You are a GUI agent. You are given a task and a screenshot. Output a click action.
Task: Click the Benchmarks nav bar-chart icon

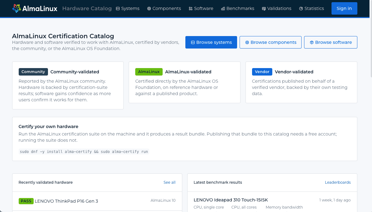click(x=223, y=8)
